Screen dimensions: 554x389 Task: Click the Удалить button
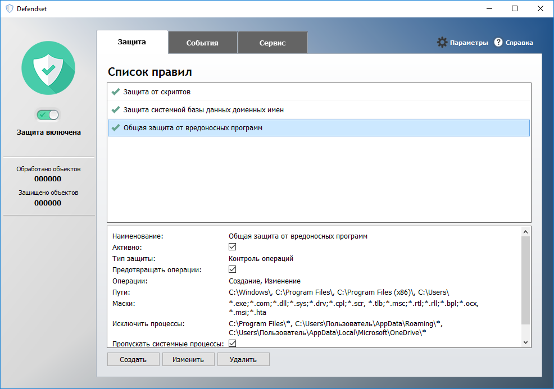[x=243, y=359]
